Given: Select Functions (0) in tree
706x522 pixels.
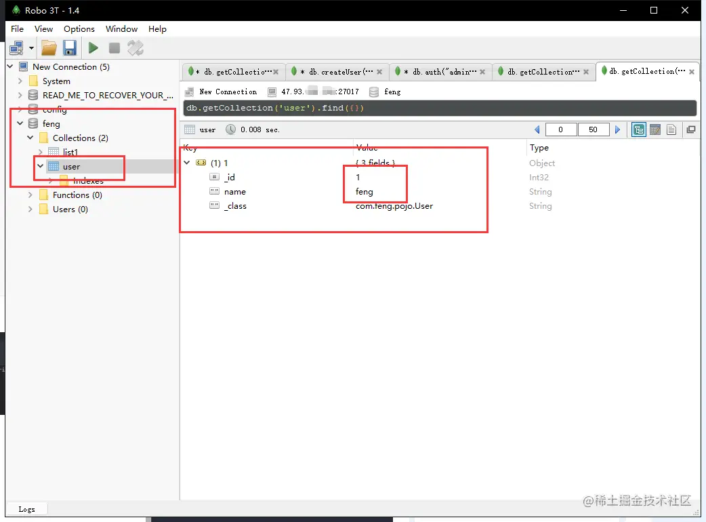Looking at the screenshot, I should [x=77, y=195].
